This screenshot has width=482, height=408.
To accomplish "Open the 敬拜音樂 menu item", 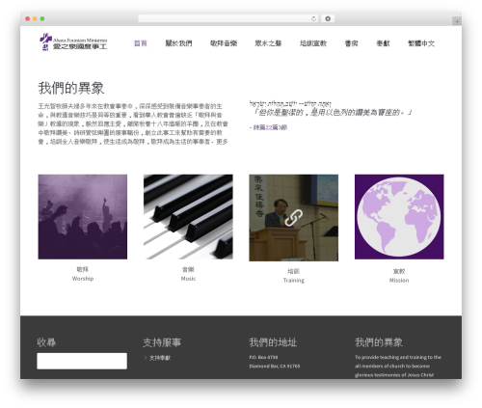I will click(224, 43).
